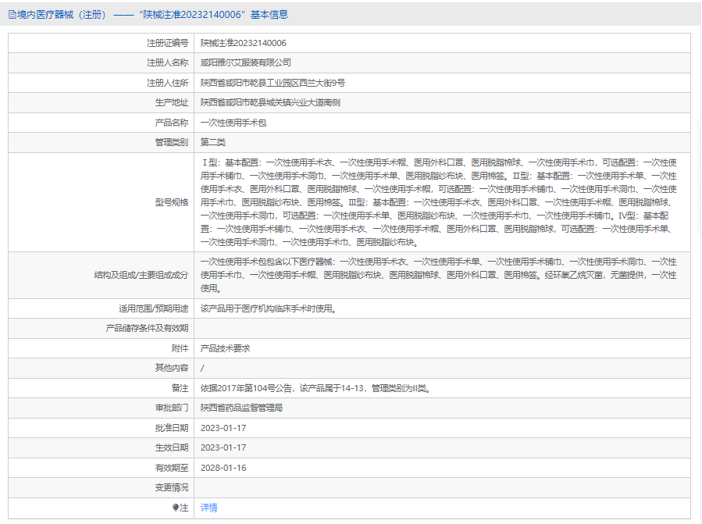Click the 注册人住所 row label
This screenshot has height=524, width=702.
pos(167,83)
